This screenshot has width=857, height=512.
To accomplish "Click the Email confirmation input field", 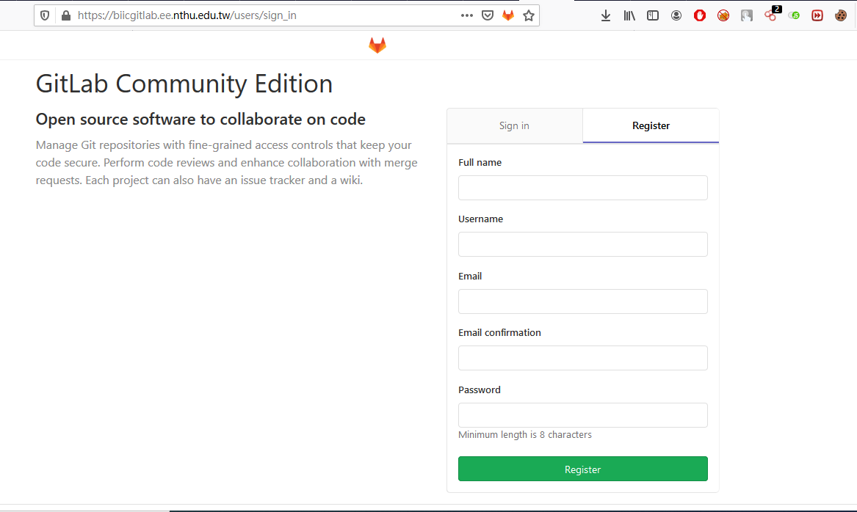I will 582,358.
